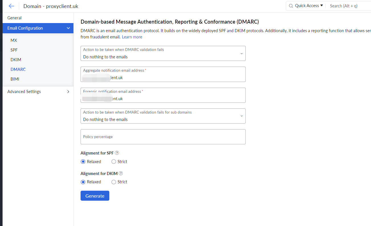Click the Domain - proxyclient.uk title
The height and width of the screenshot is (226, 371).
click(51, 6)
